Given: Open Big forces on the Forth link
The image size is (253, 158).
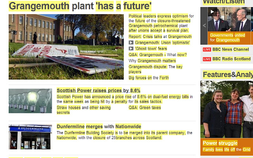Looking at the screenshot, I should [x=149, y=78].
